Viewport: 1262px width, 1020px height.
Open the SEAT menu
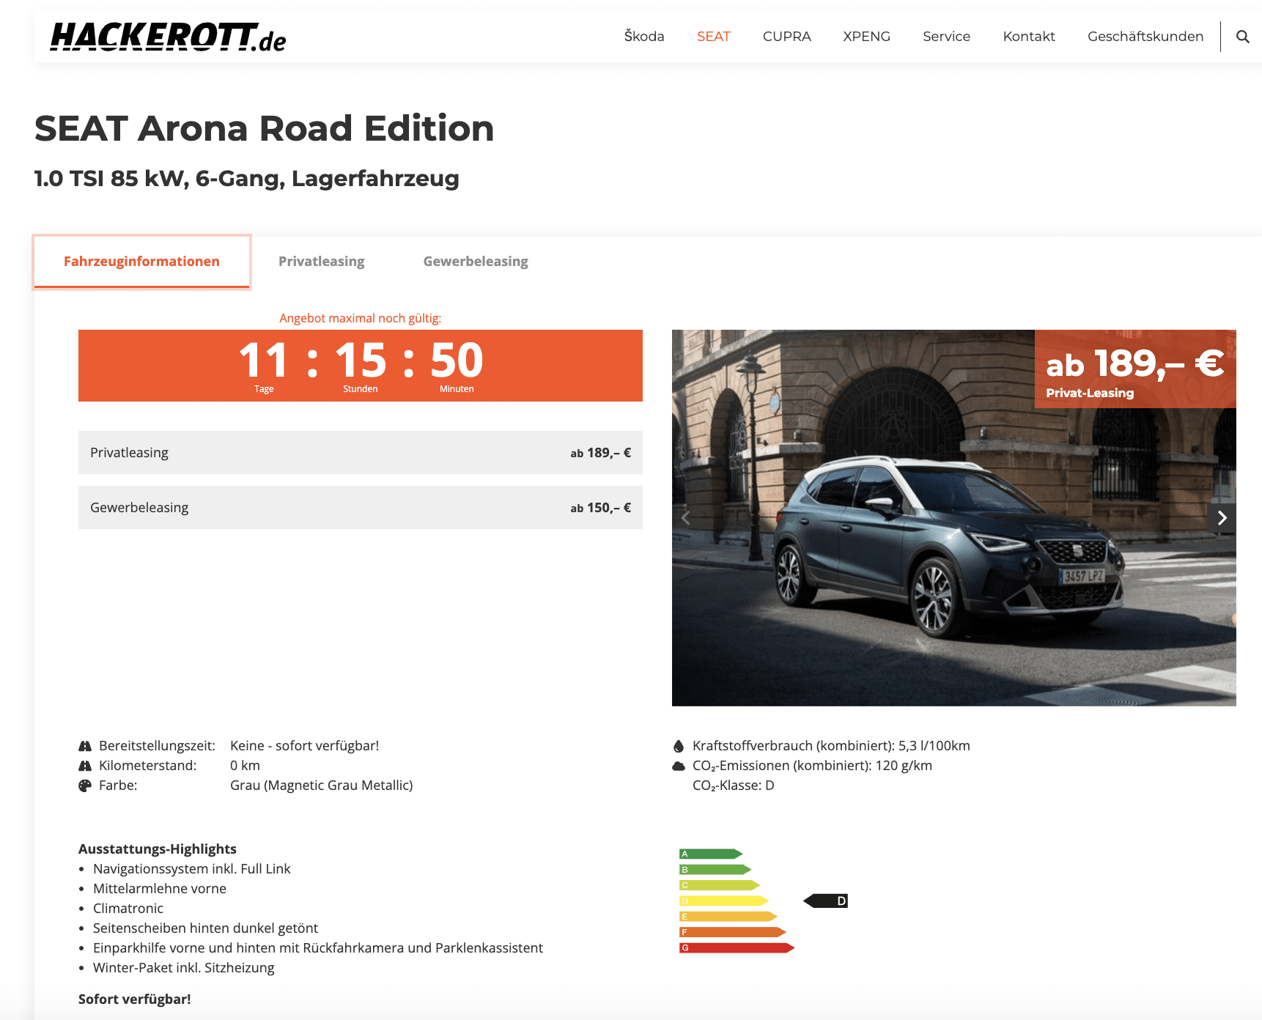[x=713, y=37]
